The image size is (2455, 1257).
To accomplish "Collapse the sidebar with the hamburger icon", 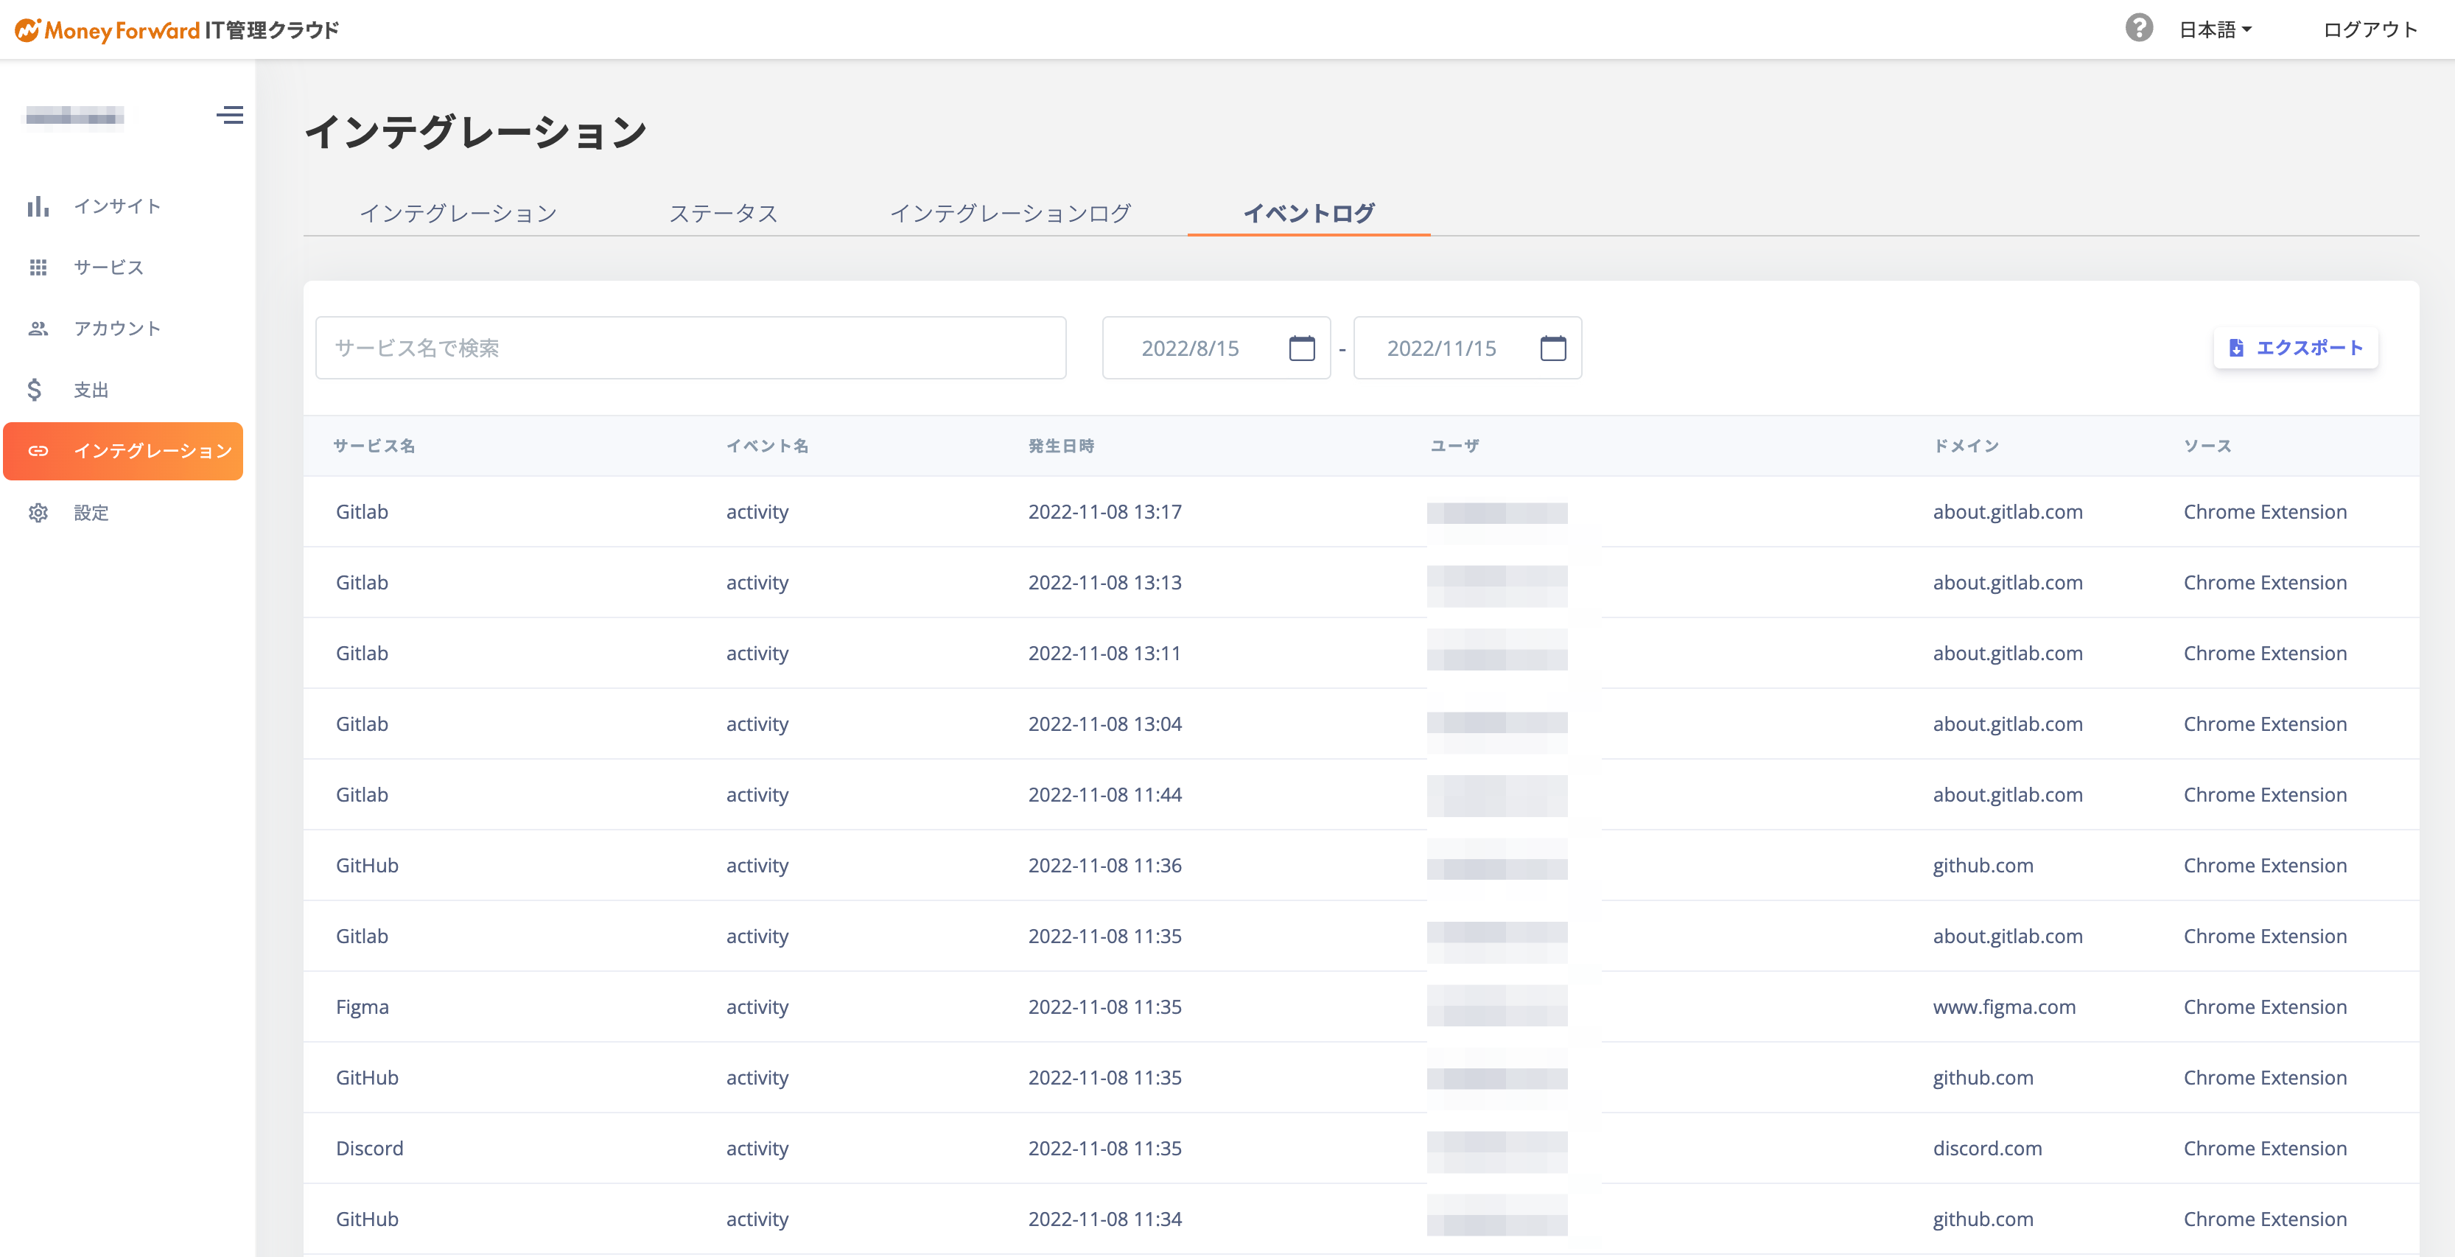I will 230,116.
